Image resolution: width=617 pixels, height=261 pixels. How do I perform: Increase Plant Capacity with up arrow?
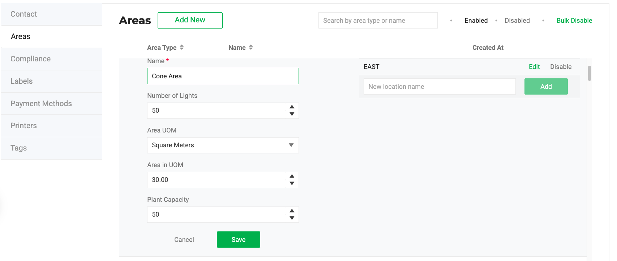click(x=292, y=211)
